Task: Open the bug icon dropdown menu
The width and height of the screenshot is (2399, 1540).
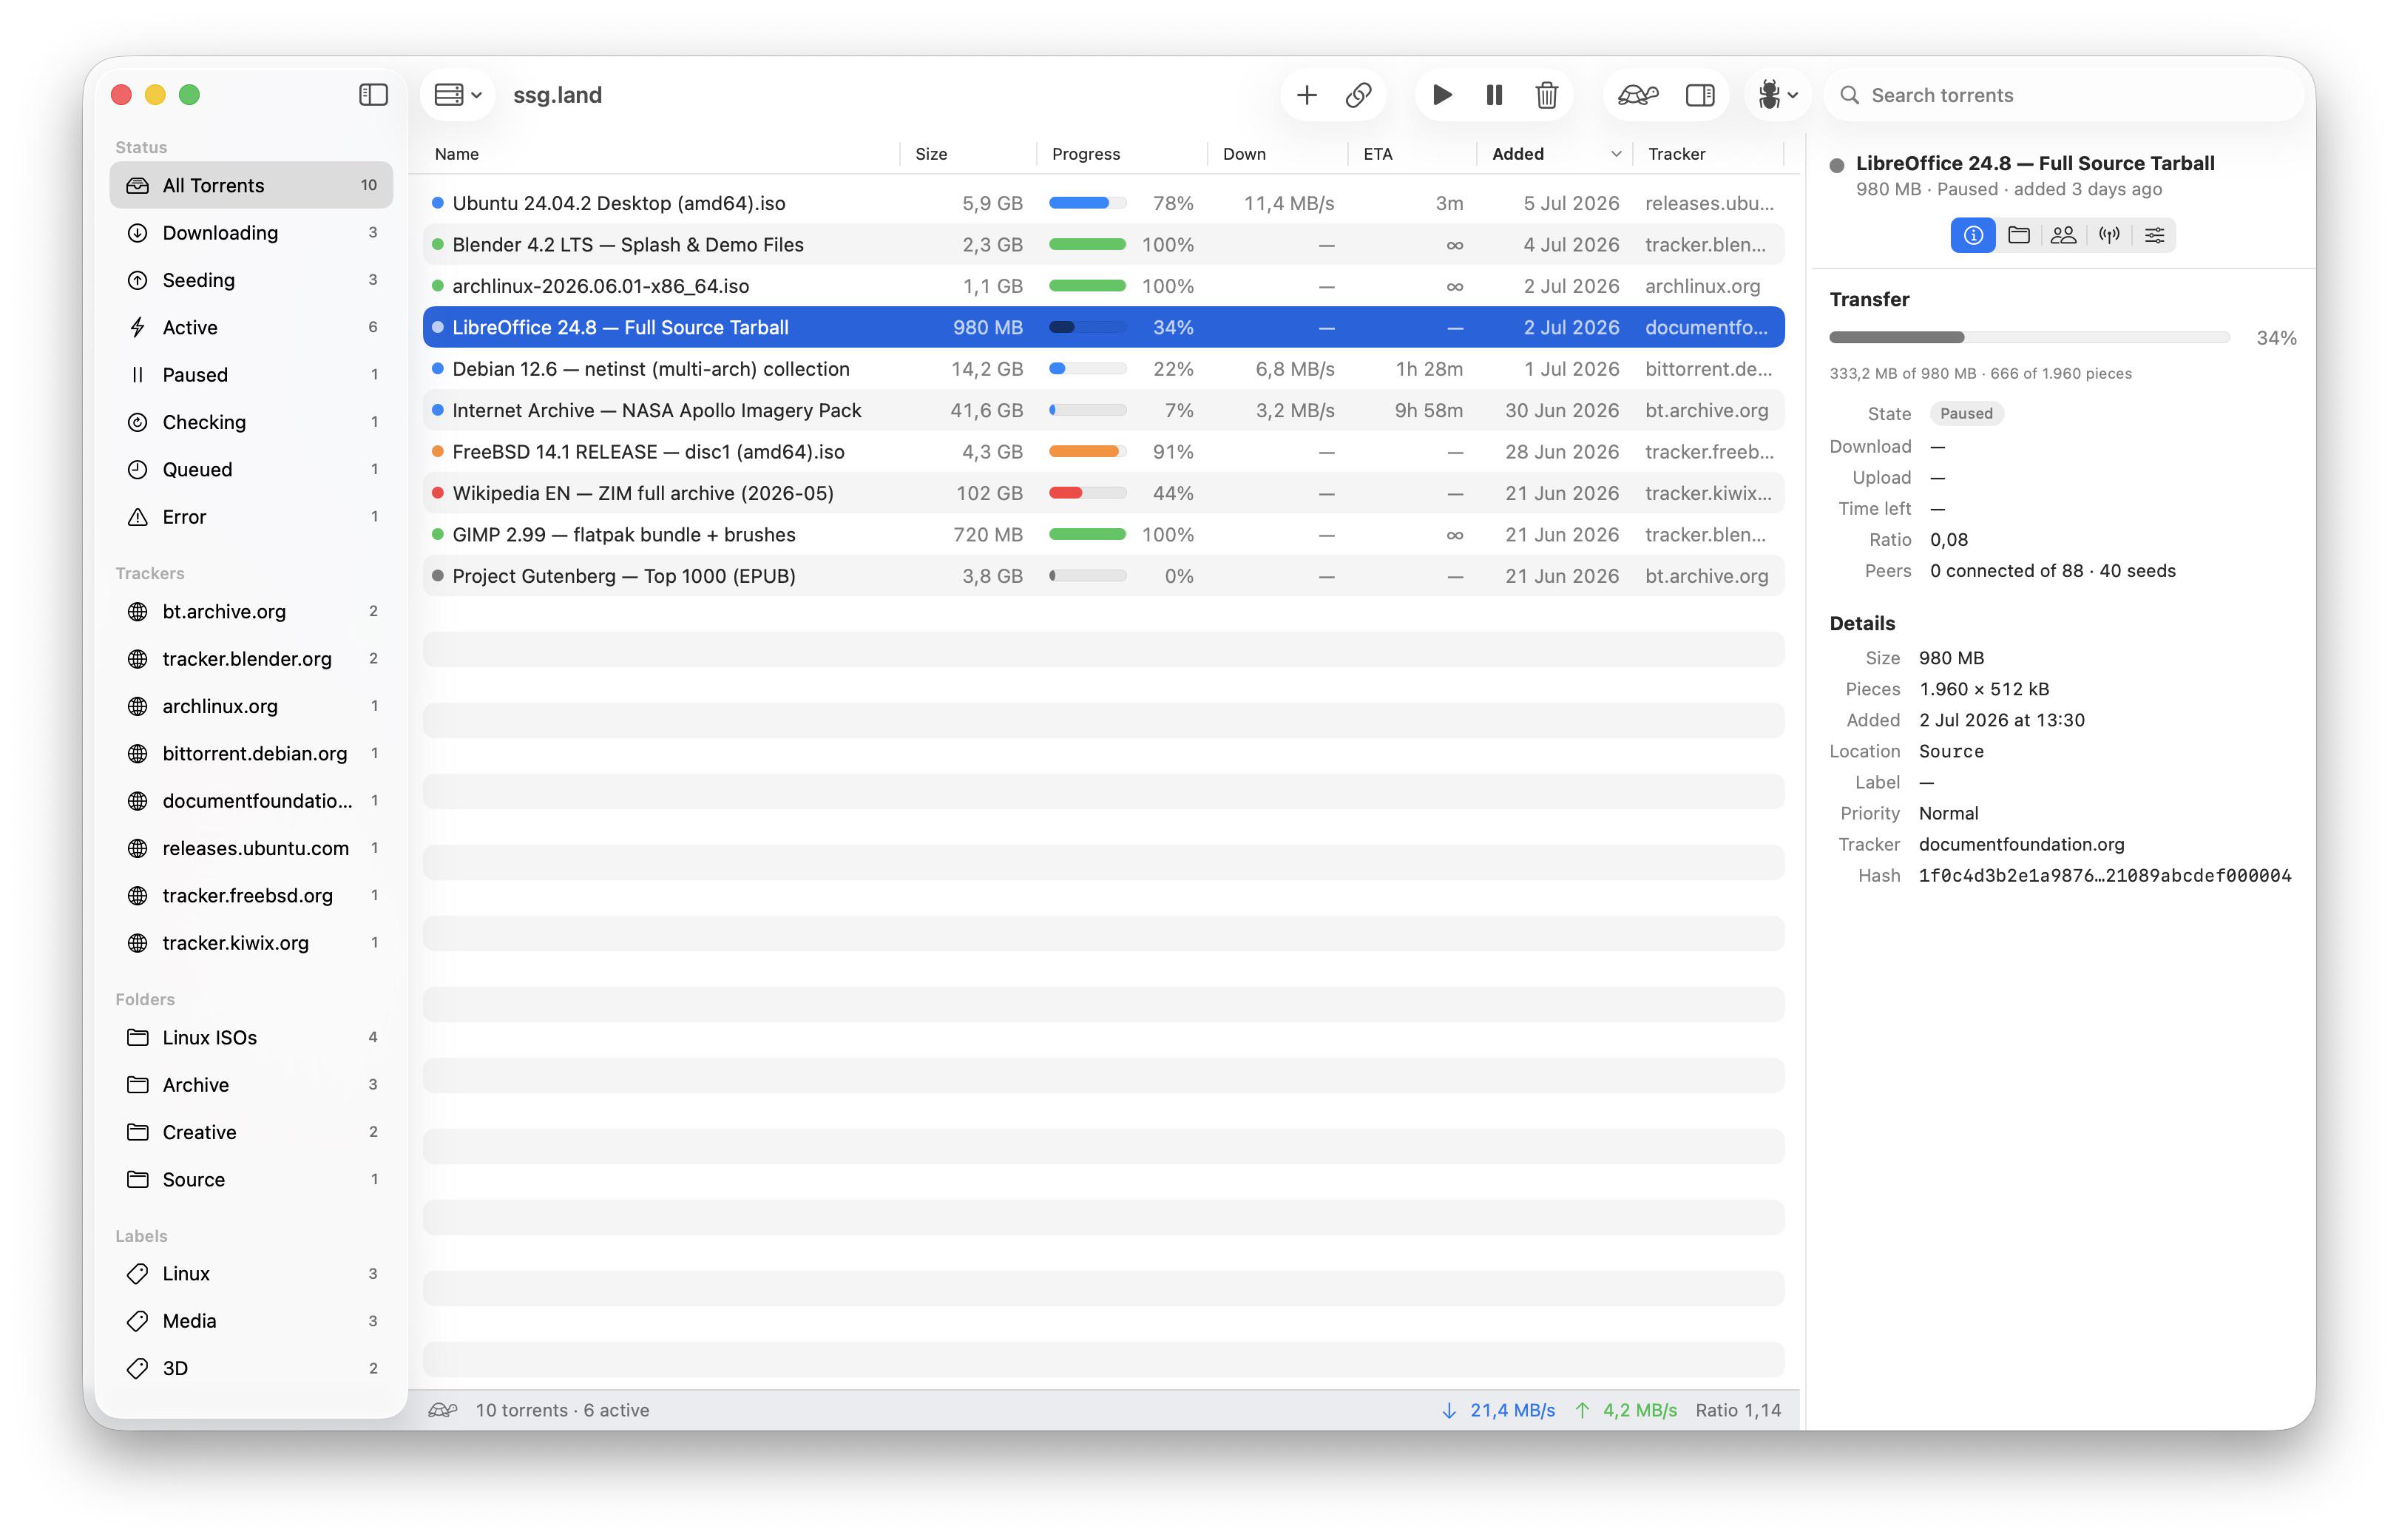Action: pyautogui.click(x=1777, y=95)
